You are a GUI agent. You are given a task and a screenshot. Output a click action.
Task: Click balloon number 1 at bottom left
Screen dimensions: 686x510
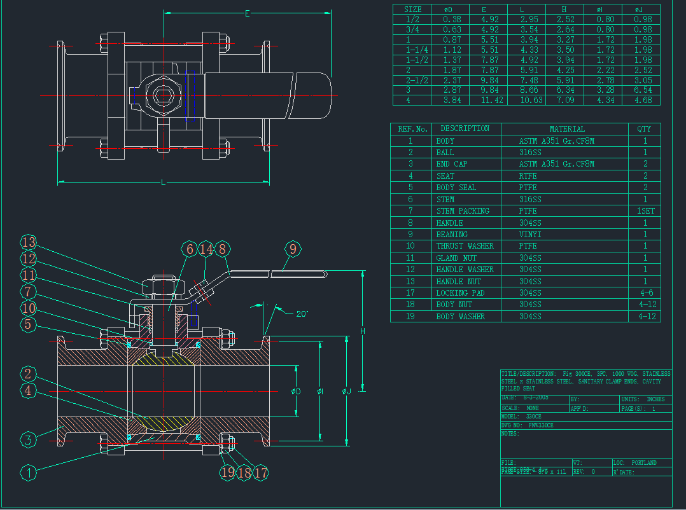click(29, 472)
